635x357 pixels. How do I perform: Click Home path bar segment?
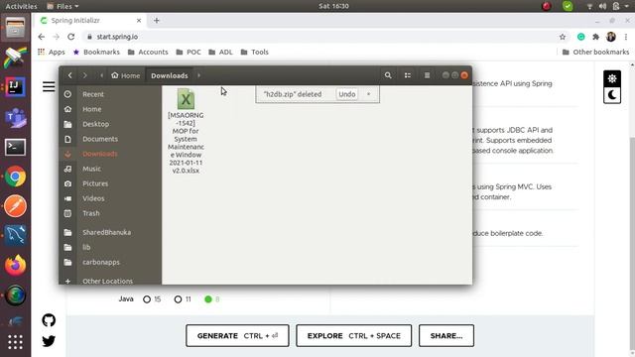126,75
